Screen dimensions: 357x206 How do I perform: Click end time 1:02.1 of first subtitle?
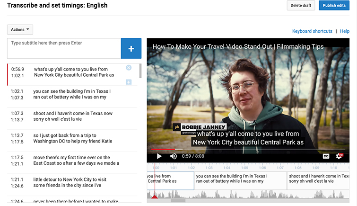(17, 75)
